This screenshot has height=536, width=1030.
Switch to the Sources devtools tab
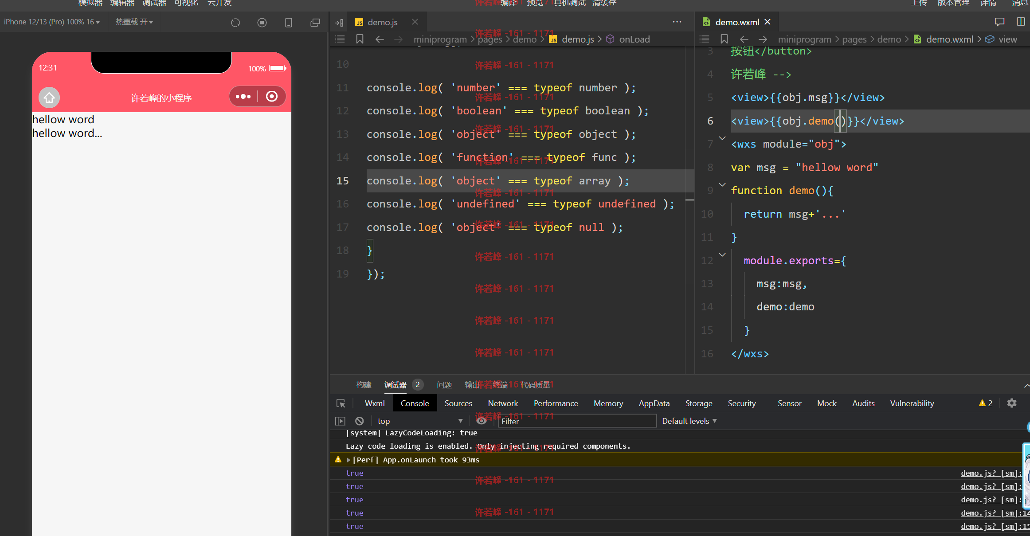(458, 403)
